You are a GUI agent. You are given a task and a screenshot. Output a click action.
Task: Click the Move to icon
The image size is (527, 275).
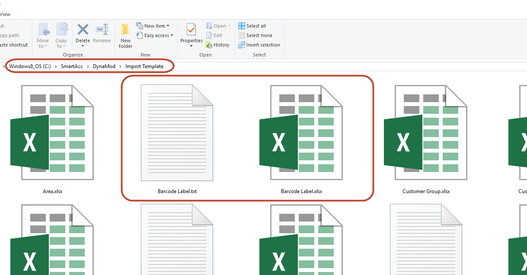coord(43,30)
